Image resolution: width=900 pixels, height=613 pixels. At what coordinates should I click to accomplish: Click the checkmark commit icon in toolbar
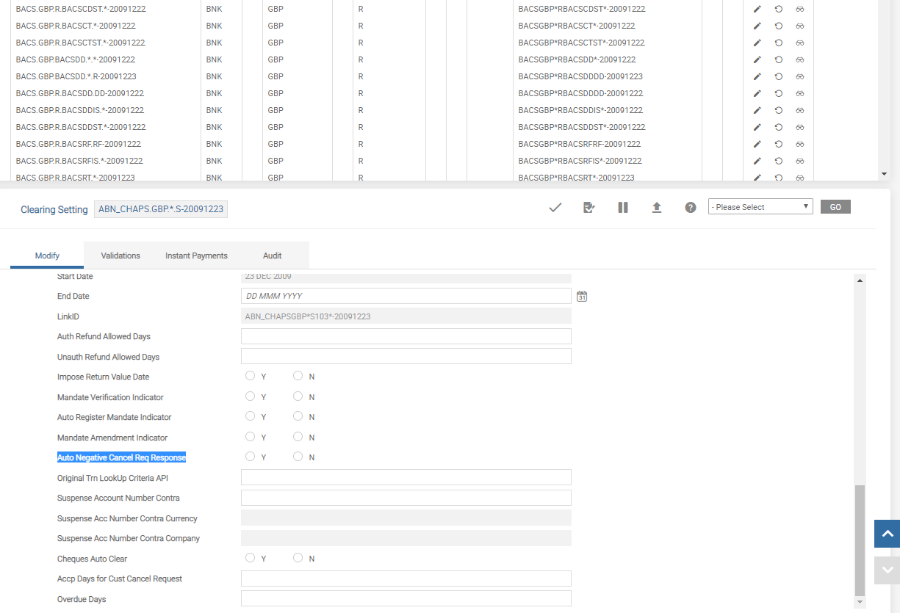(x=555, y=208)
